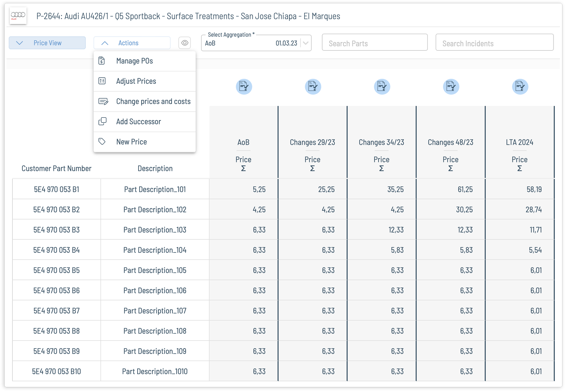Select part 5E4 970 053 B1
Screen dimensions: 565x391
tap(56, 189)
